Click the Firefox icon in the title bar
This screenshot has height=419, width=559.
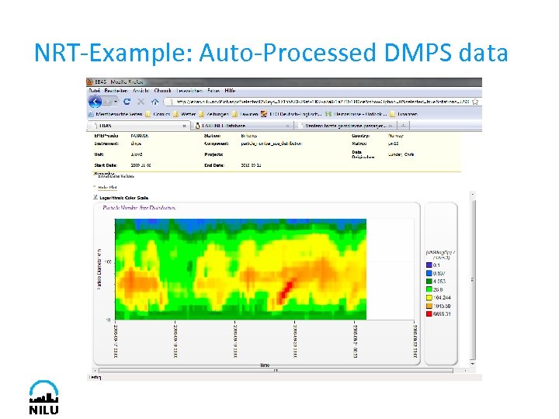pyautogui.click(x=90, y=82)
